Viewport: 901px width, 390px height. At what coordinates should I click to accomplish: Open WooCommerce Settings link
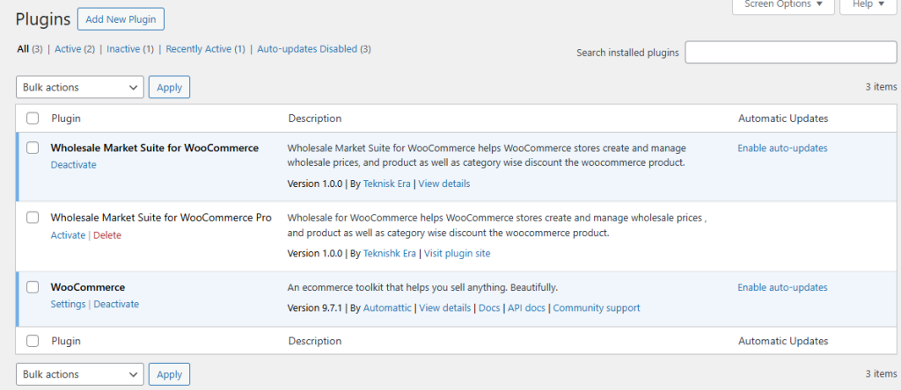pos(68,305)
